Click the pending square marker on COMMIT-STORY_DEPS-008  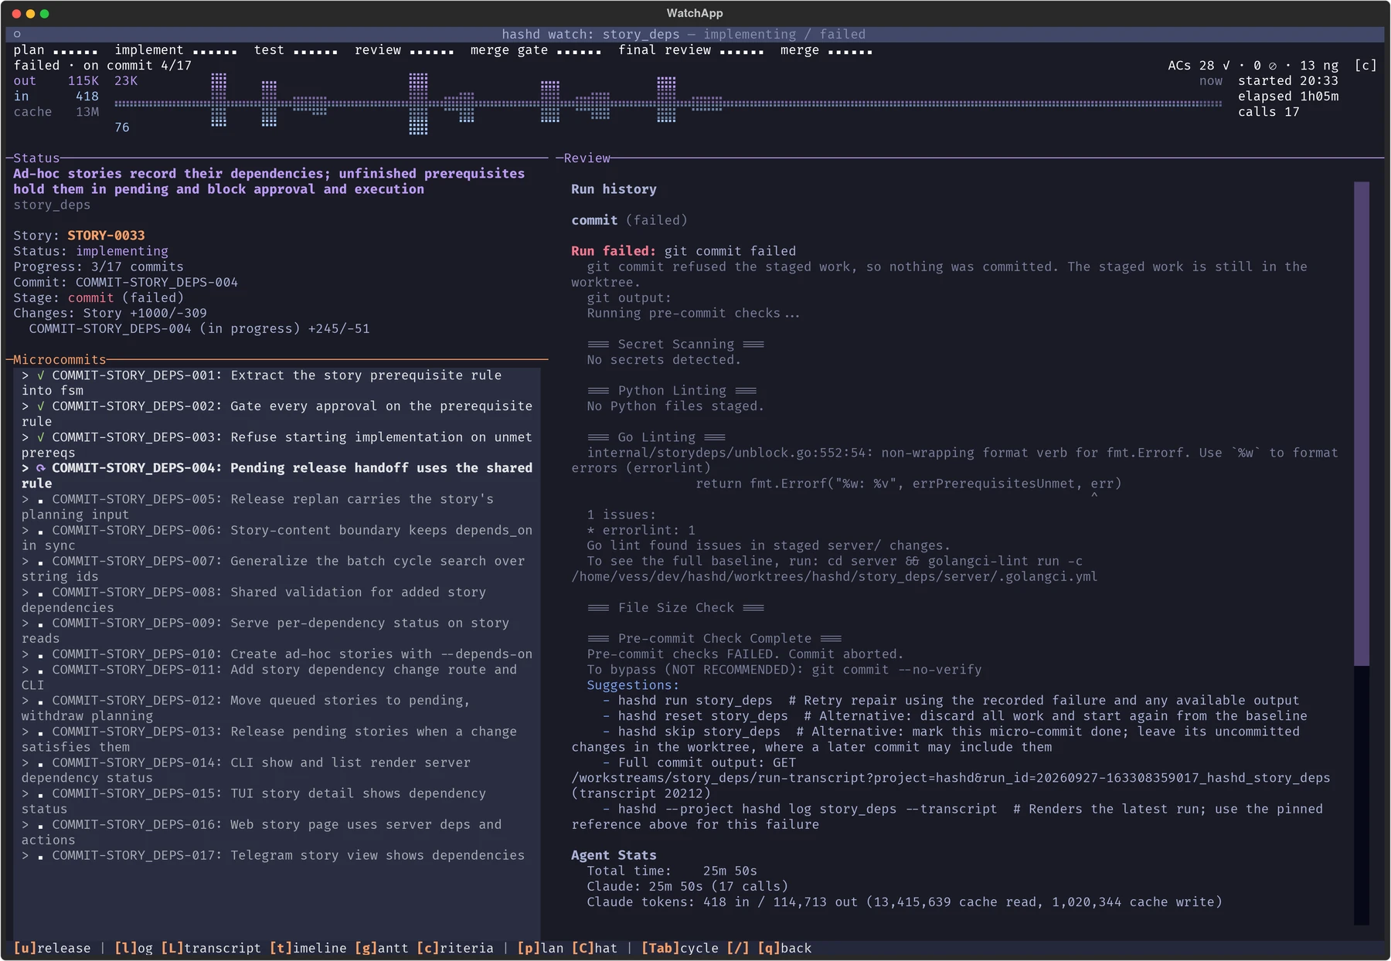tap(41, 593)
